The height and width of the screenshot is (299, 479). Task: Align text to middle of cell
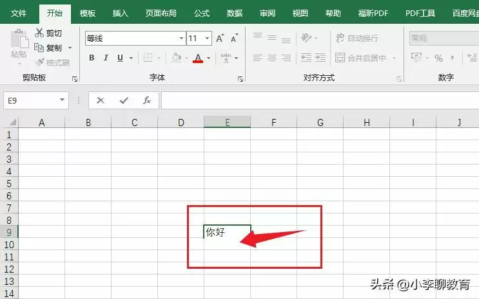pos(272,37)
